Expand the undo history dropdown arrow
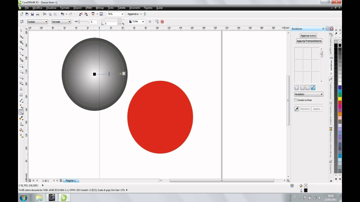This screenshot has width=360, height=202. [x=66, y=14]
